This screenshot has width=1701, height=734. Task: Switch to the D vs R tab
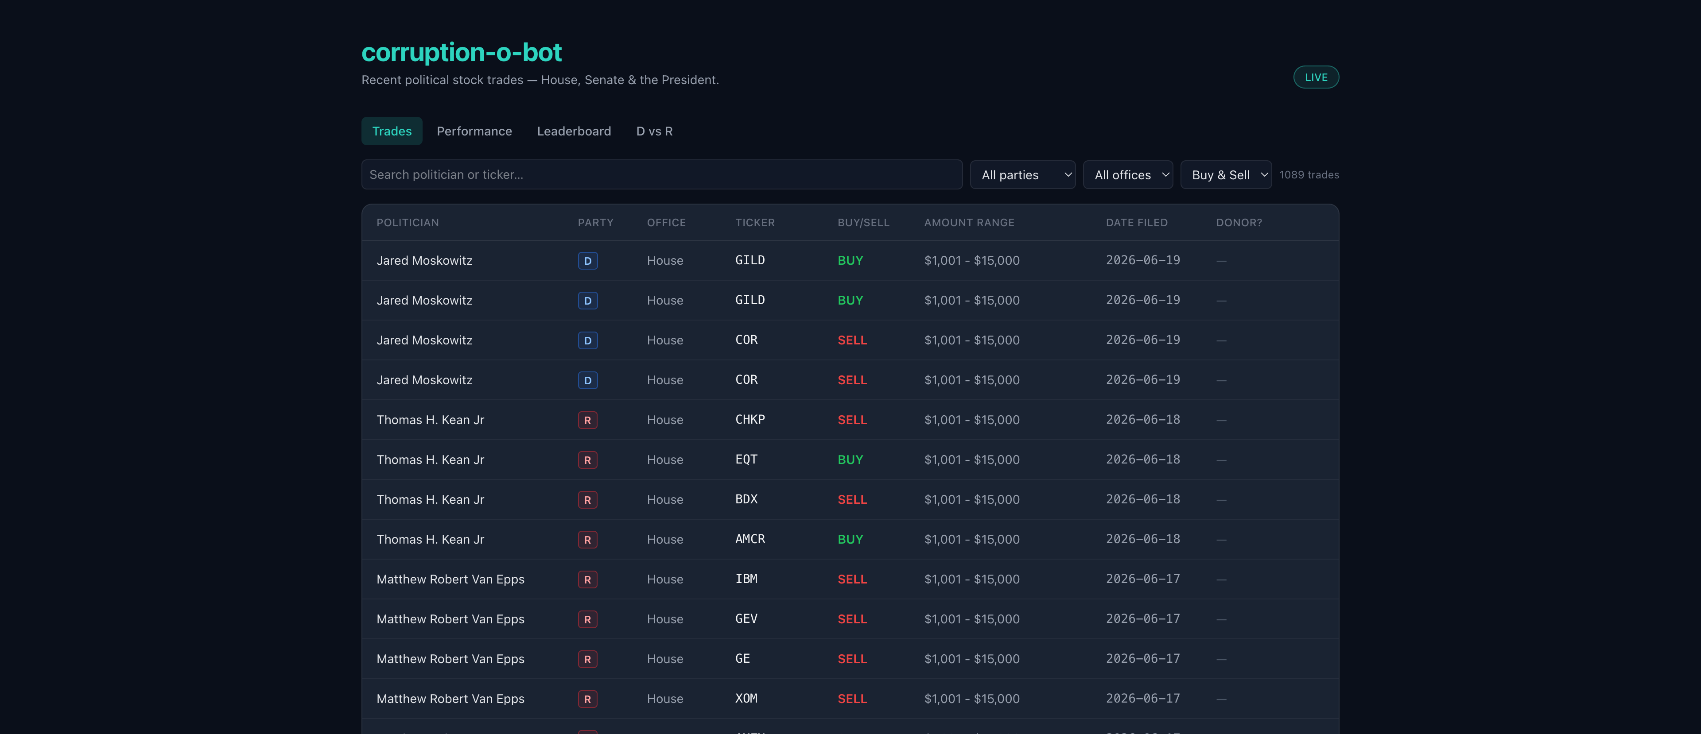coord(654,131)
